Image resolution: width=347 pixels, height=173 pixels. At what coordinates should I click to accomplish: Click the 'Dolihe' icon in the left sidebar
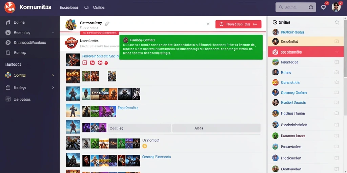coord(8,22)
